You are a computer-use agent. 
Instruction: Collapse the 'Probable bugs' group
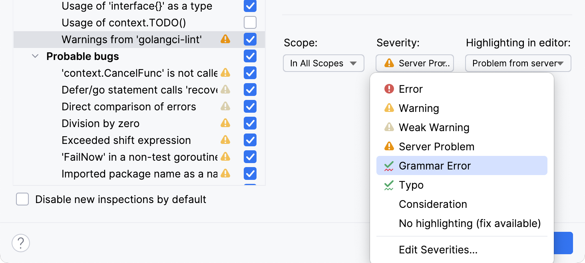click(x=35, y=56)
